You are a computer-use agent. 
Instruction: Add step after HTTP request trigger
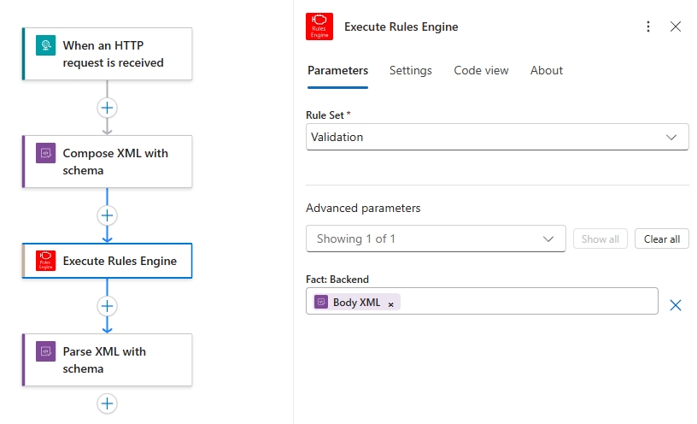[107, 108]
